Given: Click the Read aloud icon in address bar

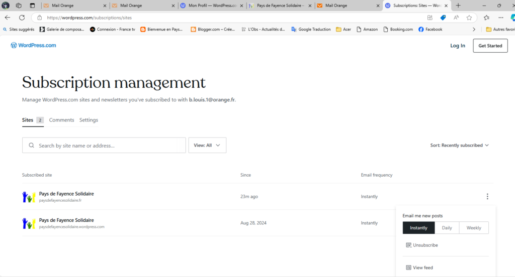Looking at the screenshot, I should pyautogui.click(x=456, y=18).
